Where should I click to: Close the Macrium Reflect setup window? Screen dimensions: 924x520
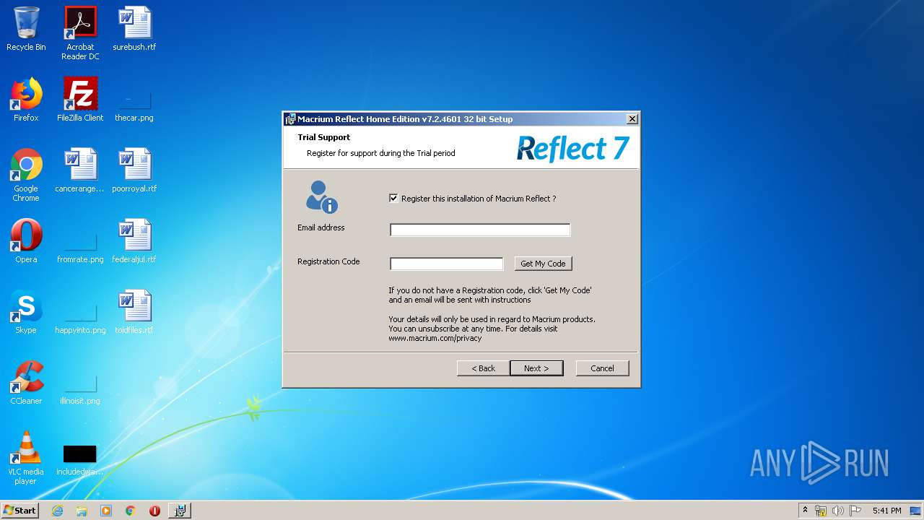point(632,119)
